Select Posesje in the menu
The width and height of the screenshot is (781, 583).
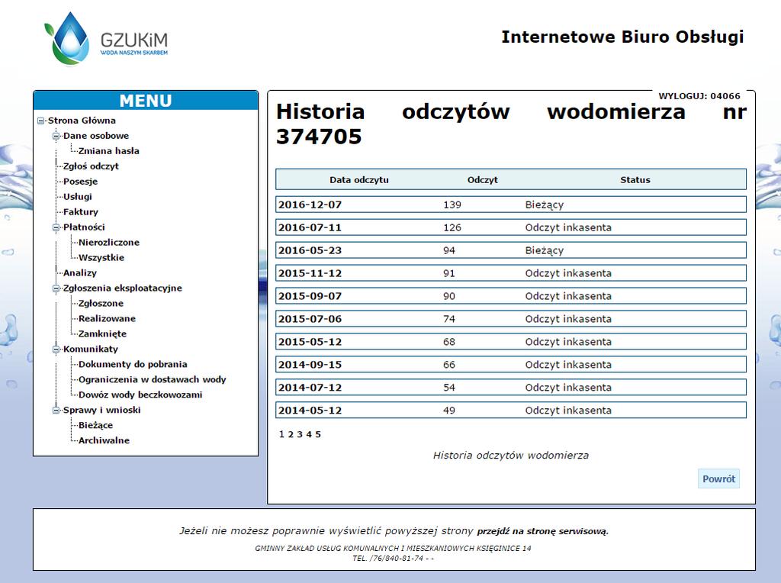(81, 182)
